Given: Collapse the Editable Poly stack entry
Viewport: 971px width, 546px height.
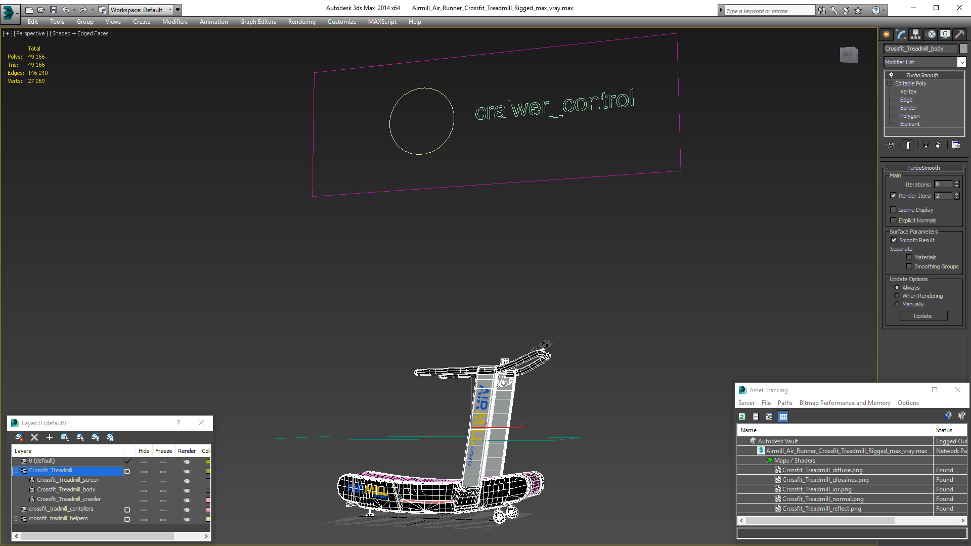Looking at the screenshot, I should click(890, 83).
